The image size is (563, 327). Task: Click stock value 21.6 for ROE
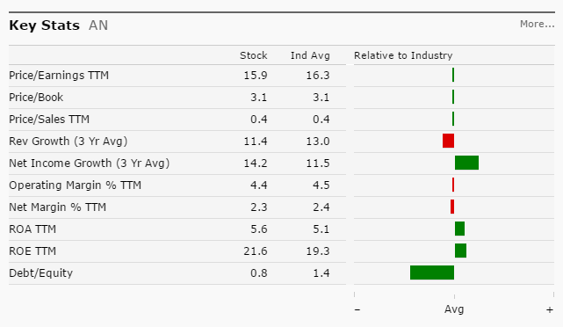[x=256, y=251]
